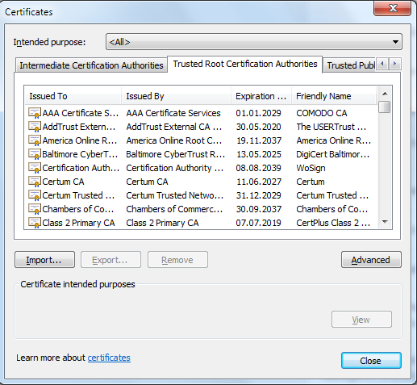Image resolution: width=417 pixels, height=385 pixels.
Task: Click certificate icon for Class 2 Primary CA
Action: tap(35, 223)
